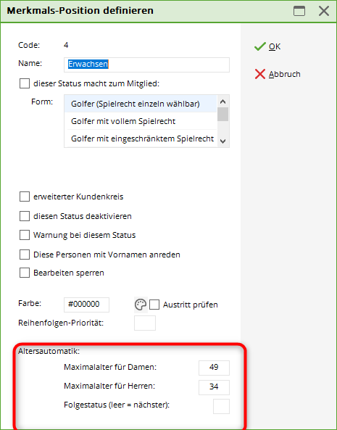
Task: Click the Form list scroll-down arrow
Action: point(223,141)
